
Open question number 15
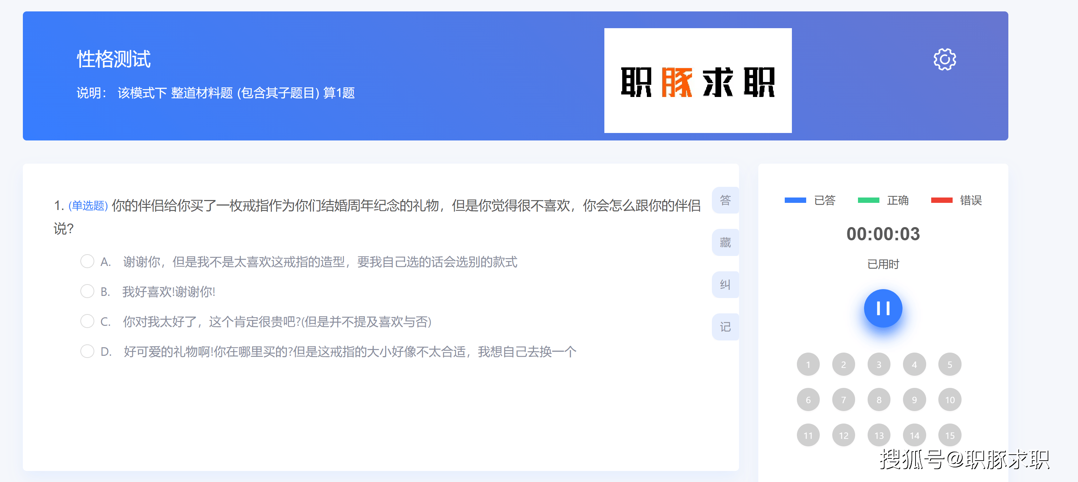coord(949,435)
